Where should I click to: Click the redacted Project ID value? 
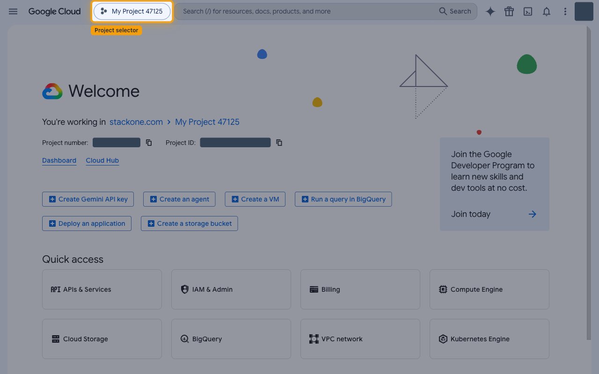[235, 143]
